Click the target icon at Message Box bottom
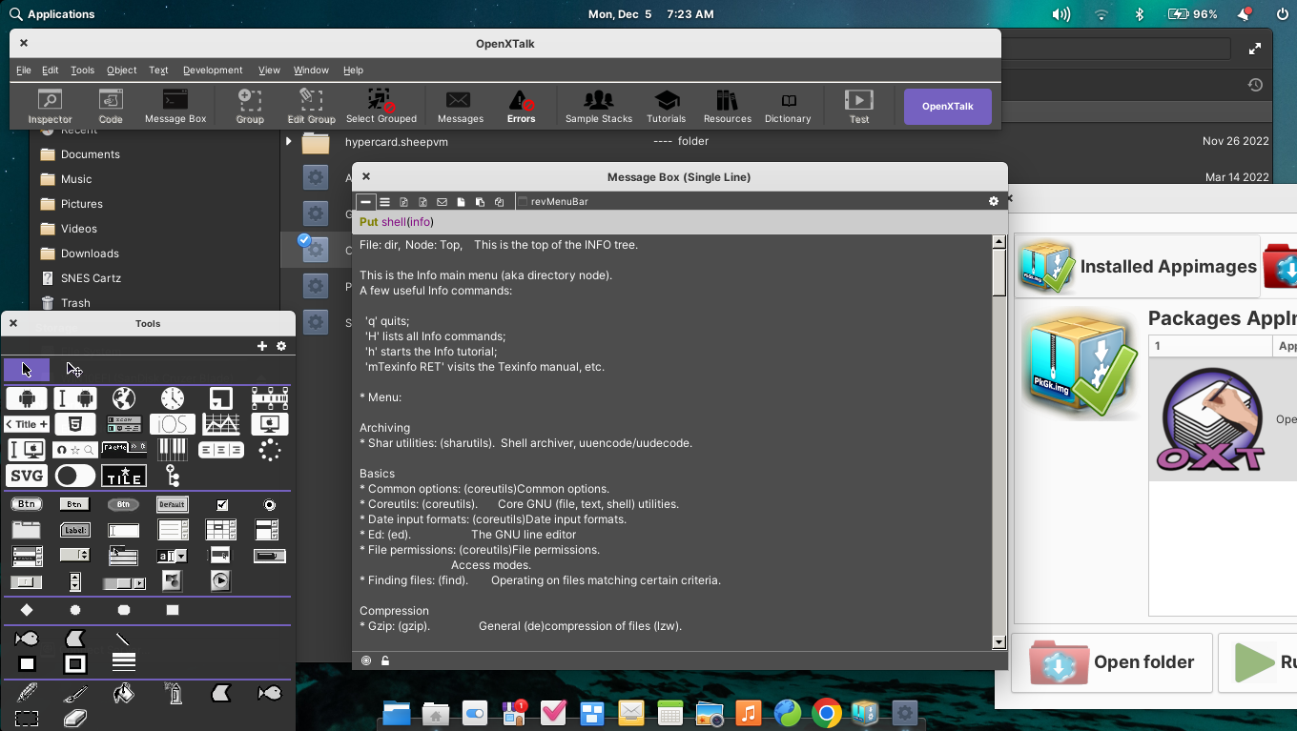Image resolution: width=1297 pixels, height=731 pixels. point(366,660)
